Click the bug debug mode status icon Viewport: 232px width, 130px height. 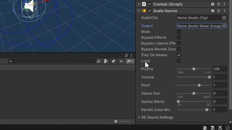(x=205, y=127)
